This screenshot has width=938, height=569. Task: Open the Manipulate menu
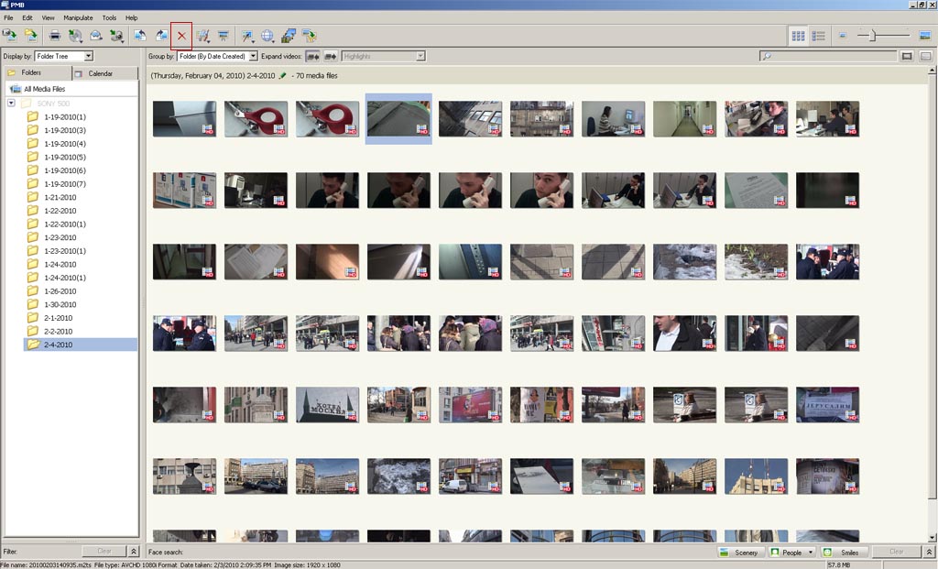tap(79, 18)
